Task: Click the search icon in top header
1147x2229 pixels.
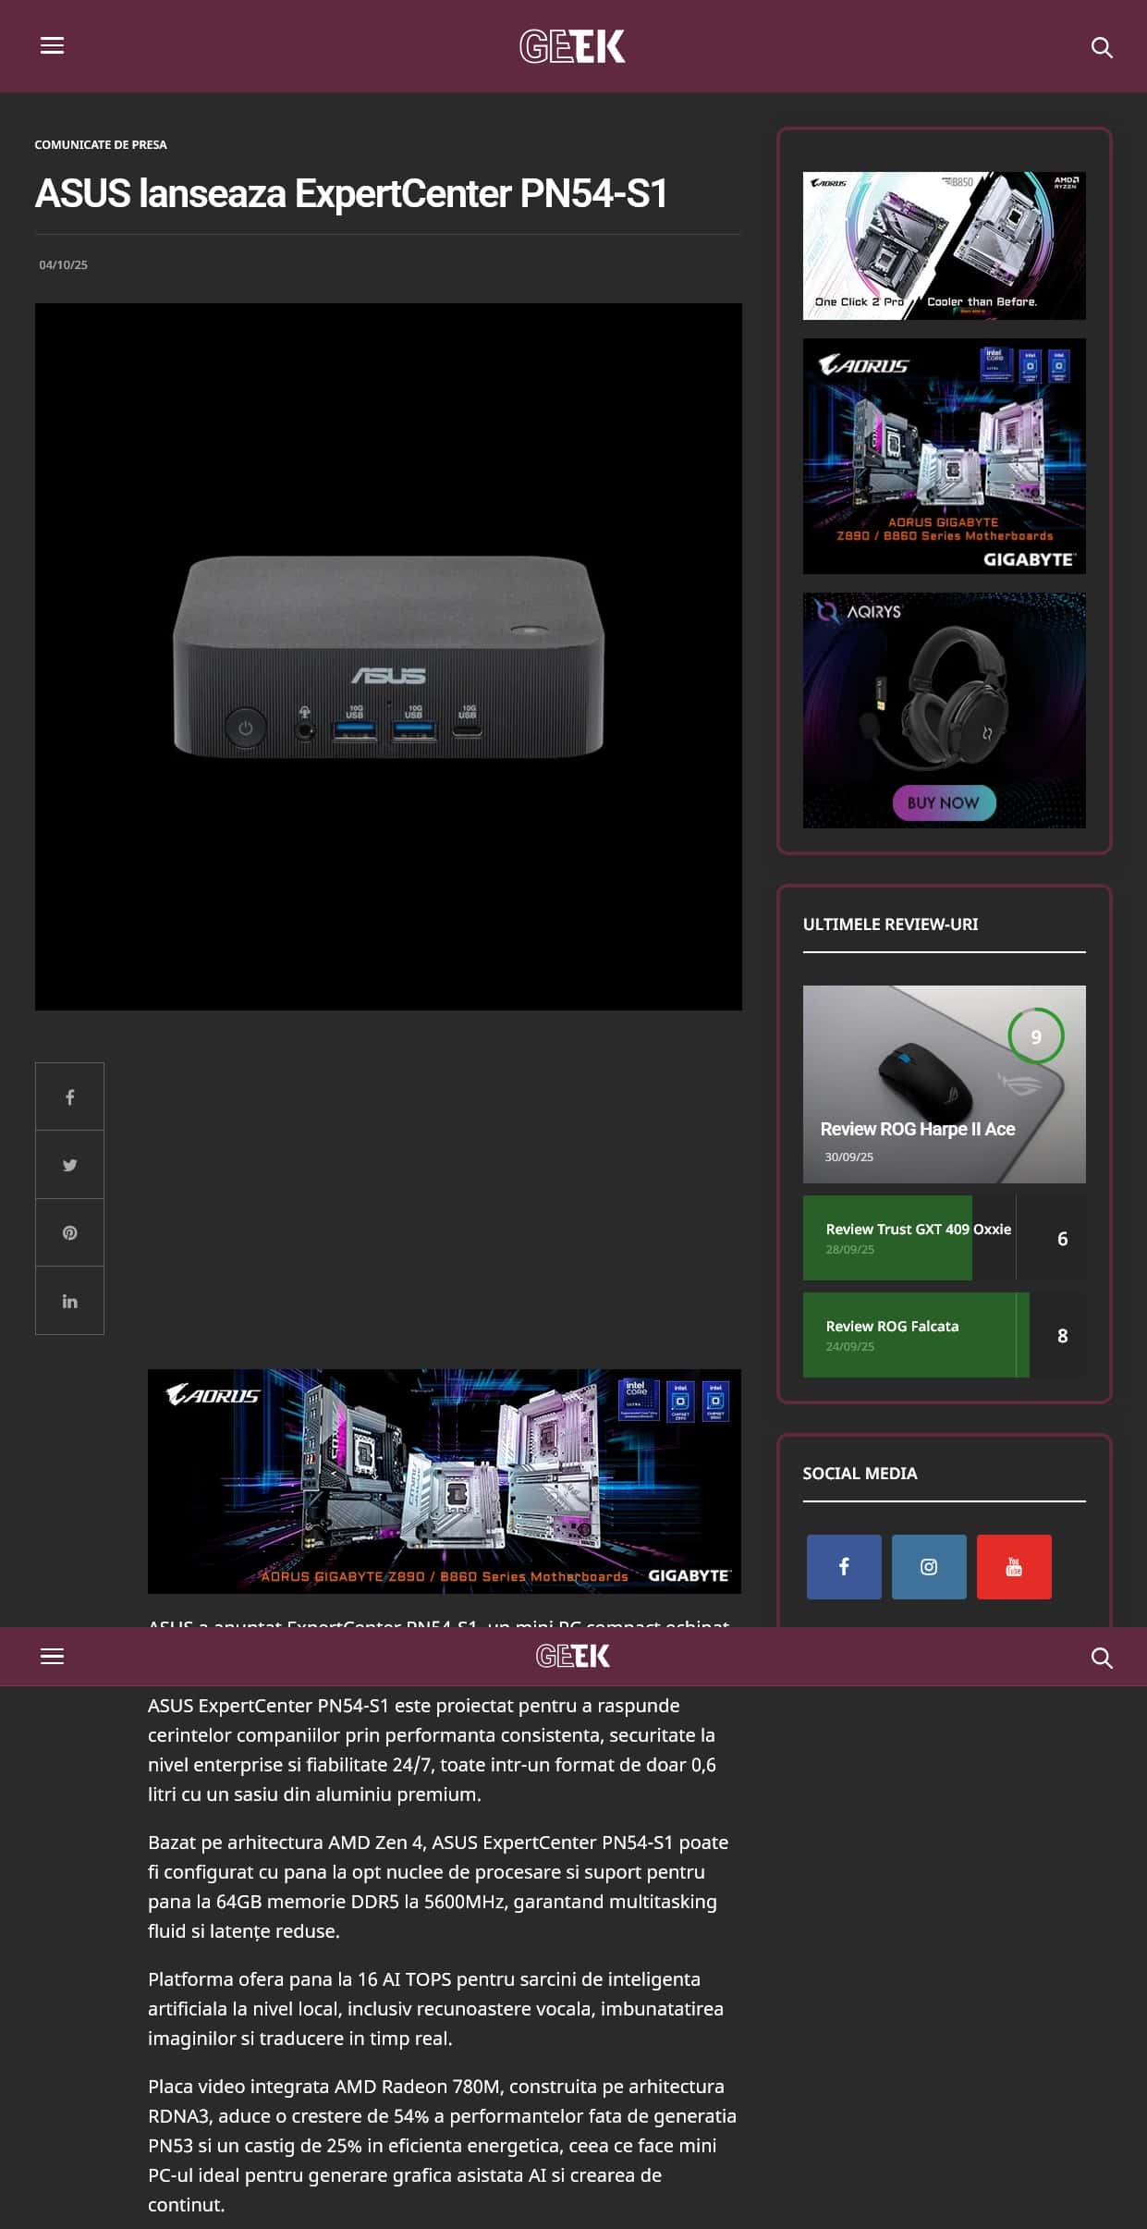Action: pyautogui.click(x=1101, y=47)
